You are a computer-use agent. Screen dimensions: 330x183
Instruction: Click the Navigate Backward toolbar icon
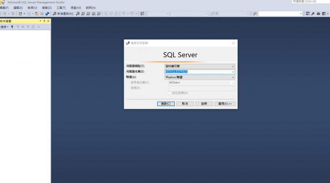pos(5,14)
